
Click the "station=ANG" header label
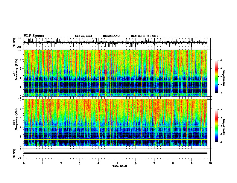click(x=111, y=36)
